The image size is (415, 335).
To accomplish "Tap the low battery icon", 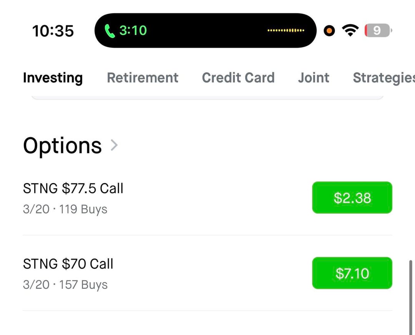I will click(x=377, y=30).
